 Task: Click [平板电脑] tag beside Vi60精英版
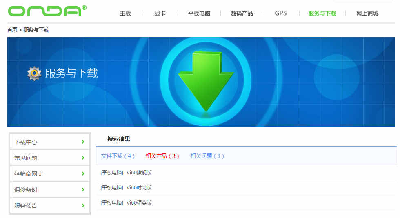(112, 202)
